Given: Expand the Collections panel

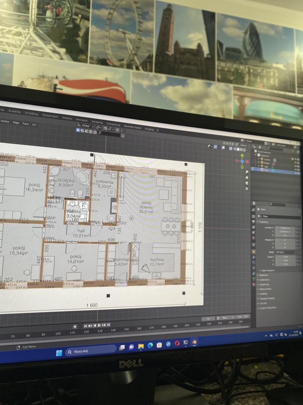Looking at the screenshot, I should (263, 280).
